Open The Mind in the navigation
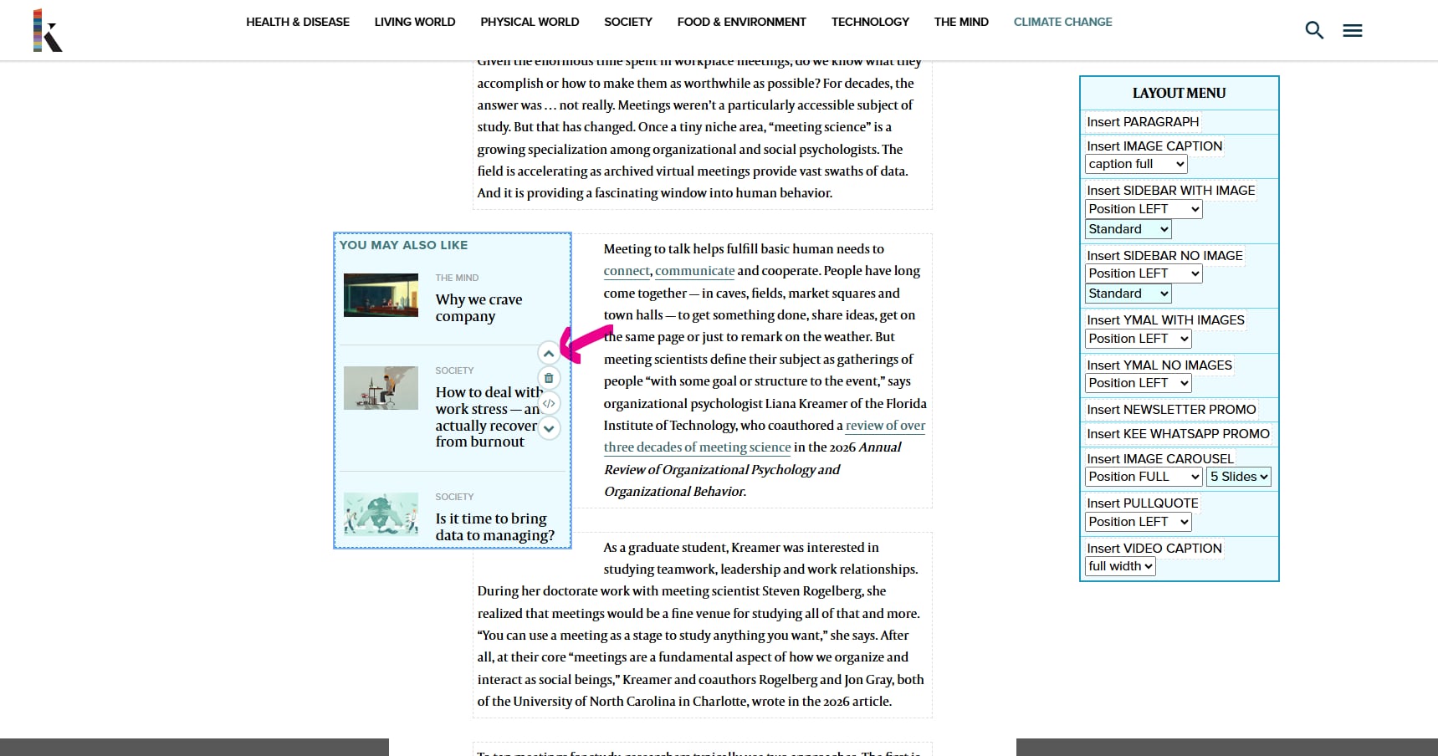 pyautogui.click(x=961, y=22)
